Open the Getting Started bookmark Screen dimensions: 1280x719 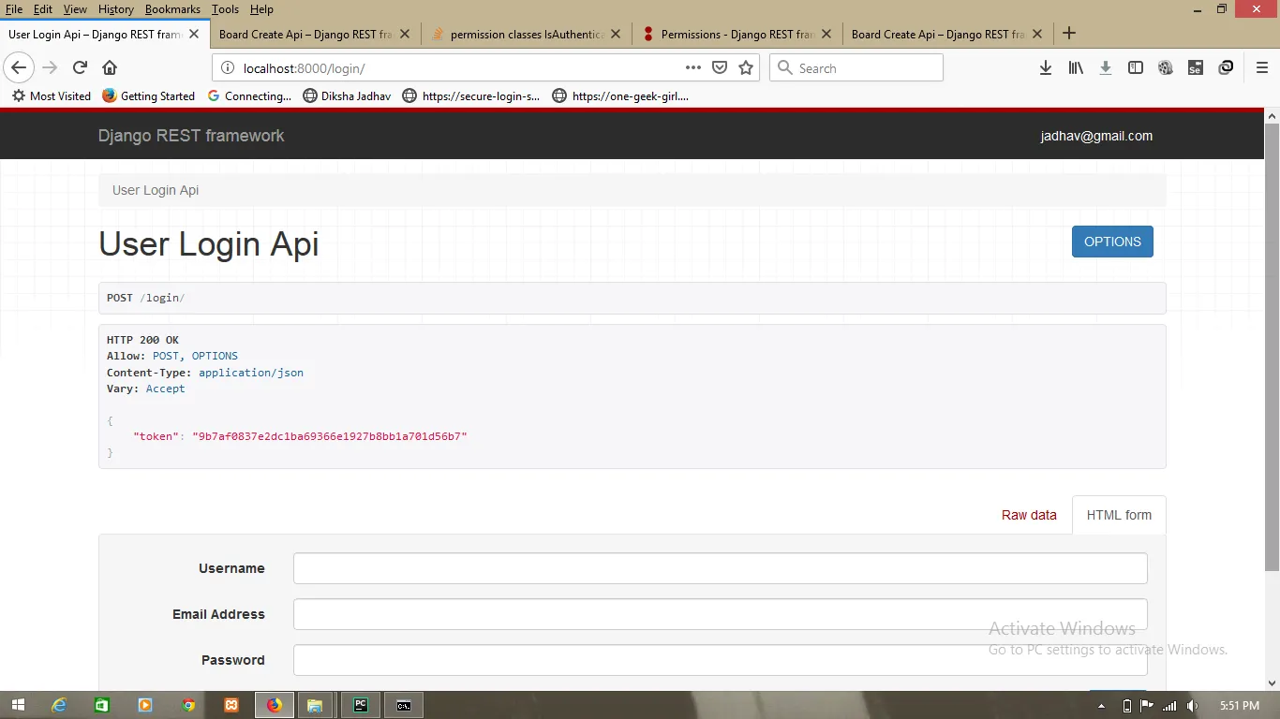[x=148, y=95]
